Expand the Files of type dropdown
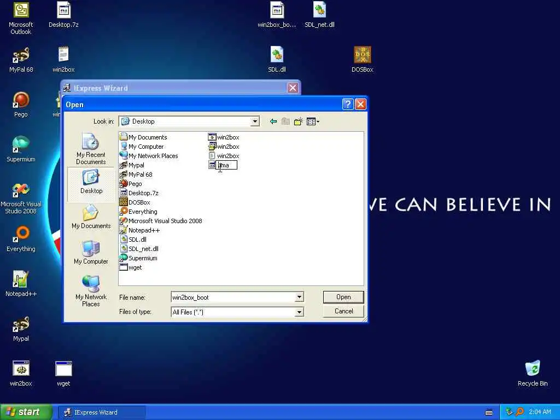Screen dimensions: 560x420 [299, 312]
